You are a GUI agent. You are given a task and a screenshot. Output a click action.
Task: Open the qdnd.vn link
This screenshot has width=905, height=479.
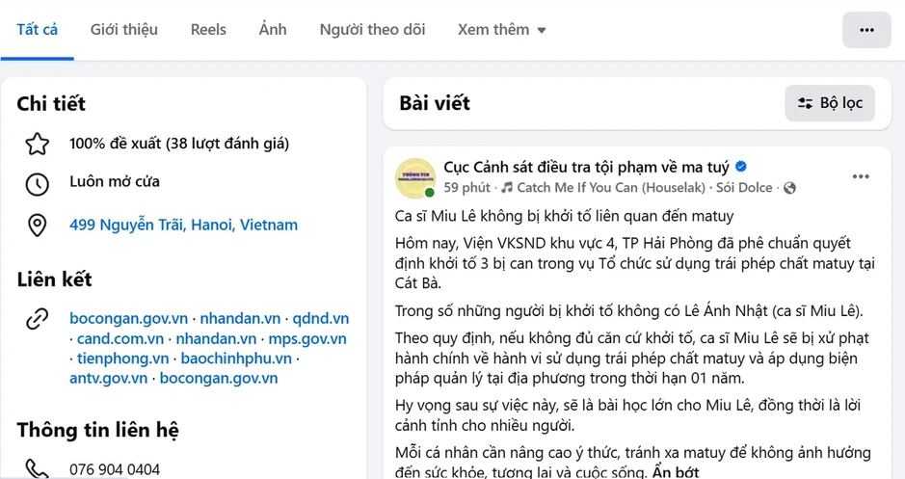(x=321, y=319)
